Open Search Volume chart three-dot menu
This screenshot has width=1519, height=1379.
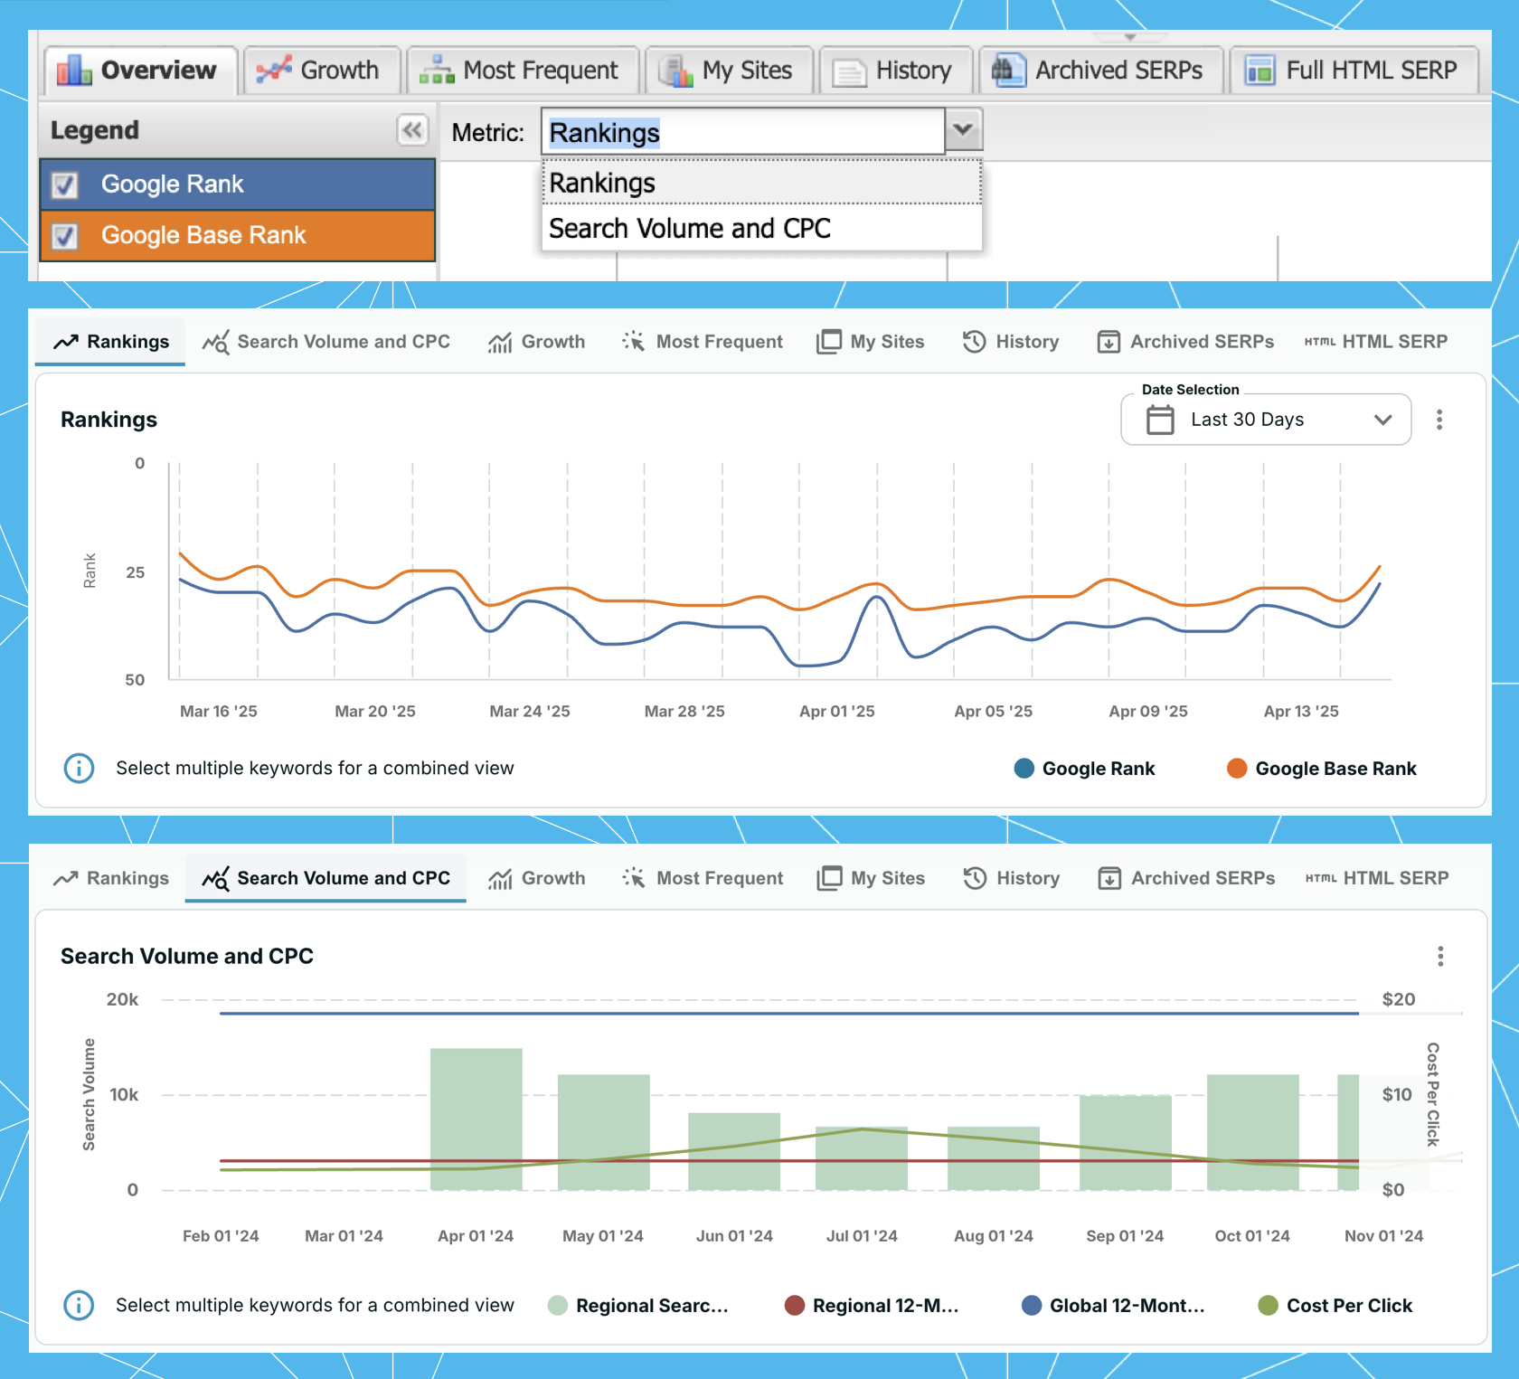(1440, 956)
